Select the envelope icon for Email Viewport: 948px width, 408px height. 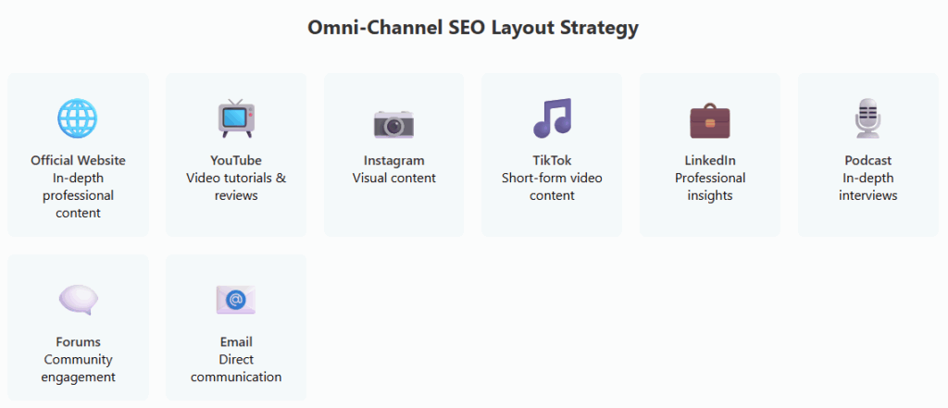click(x=236, y=300)
